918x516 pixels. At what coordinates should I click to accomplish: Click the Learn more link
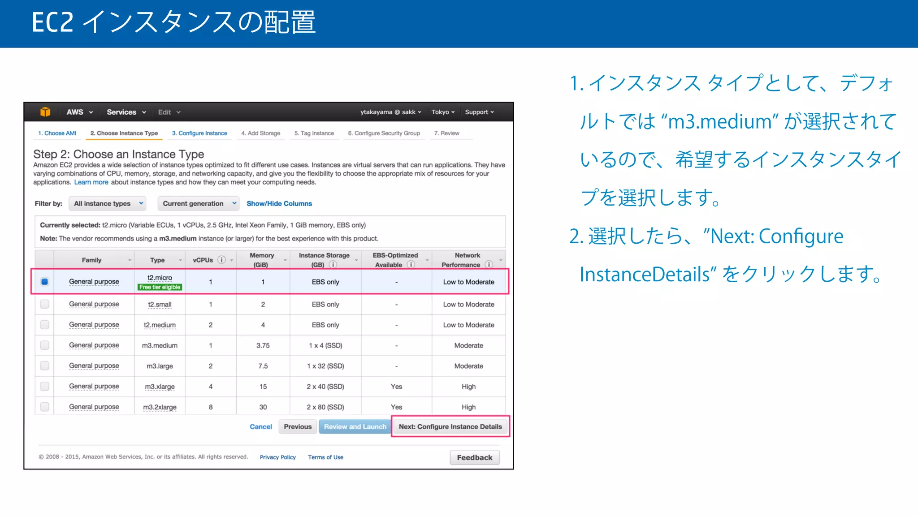tap(91, 182)
